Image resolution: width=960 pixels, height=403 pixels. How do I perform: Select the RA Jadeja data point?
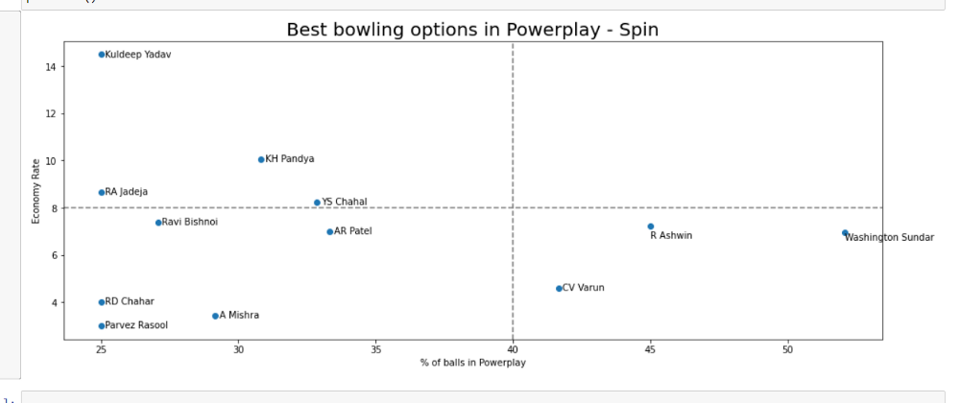point(102,193)
